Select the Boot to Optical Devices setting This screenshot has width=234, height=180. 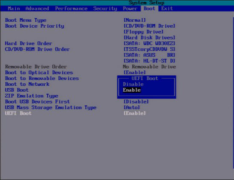point(39,73)
